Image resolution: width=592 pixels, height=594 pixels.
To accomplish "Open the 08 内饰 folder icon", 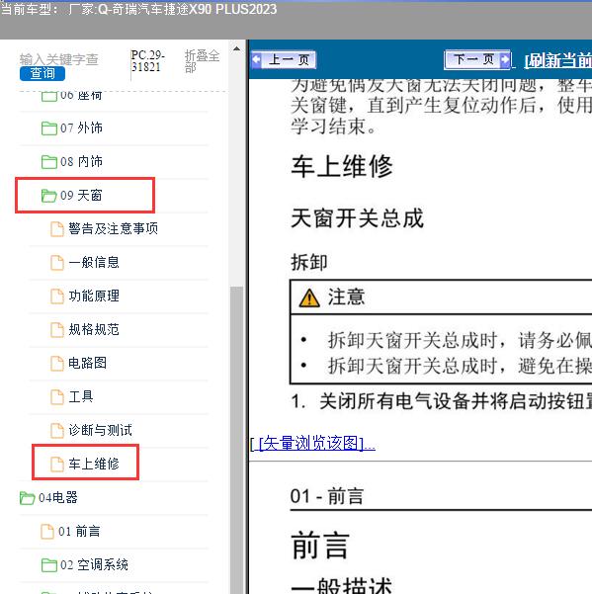I will point(48,162).
